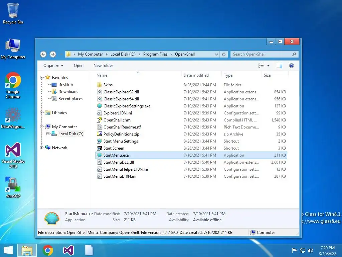Select the ClassicExplorer32.dll file

[x=121, y=92]
